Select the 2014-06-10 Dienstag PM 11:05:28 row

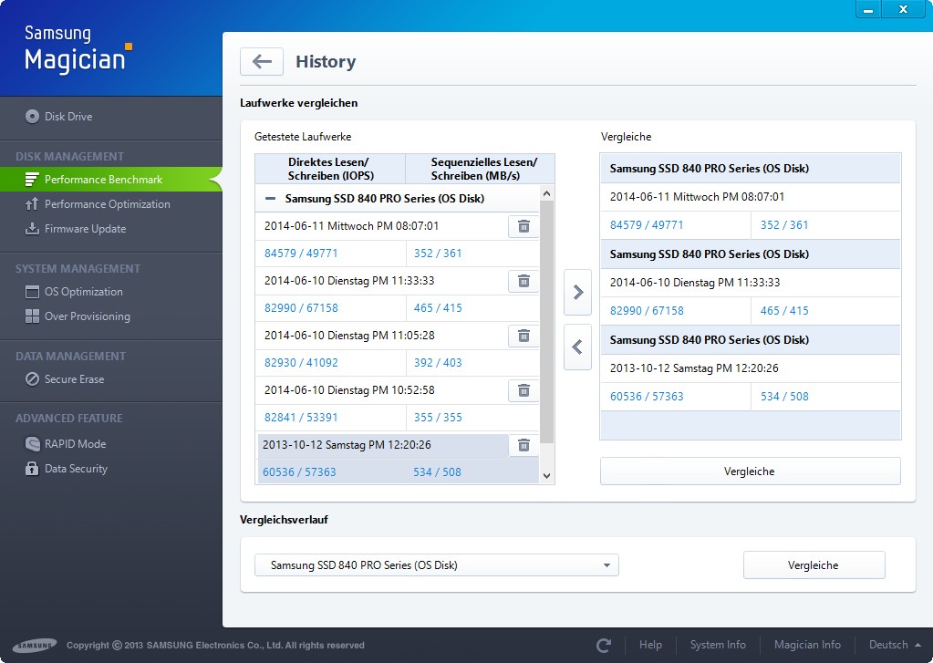coord(381,336)
